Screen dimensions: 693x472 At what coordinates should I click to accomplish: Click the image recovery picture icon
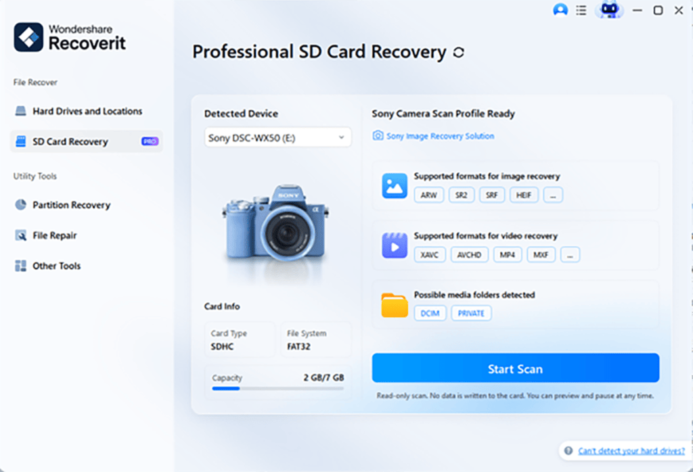395,186
